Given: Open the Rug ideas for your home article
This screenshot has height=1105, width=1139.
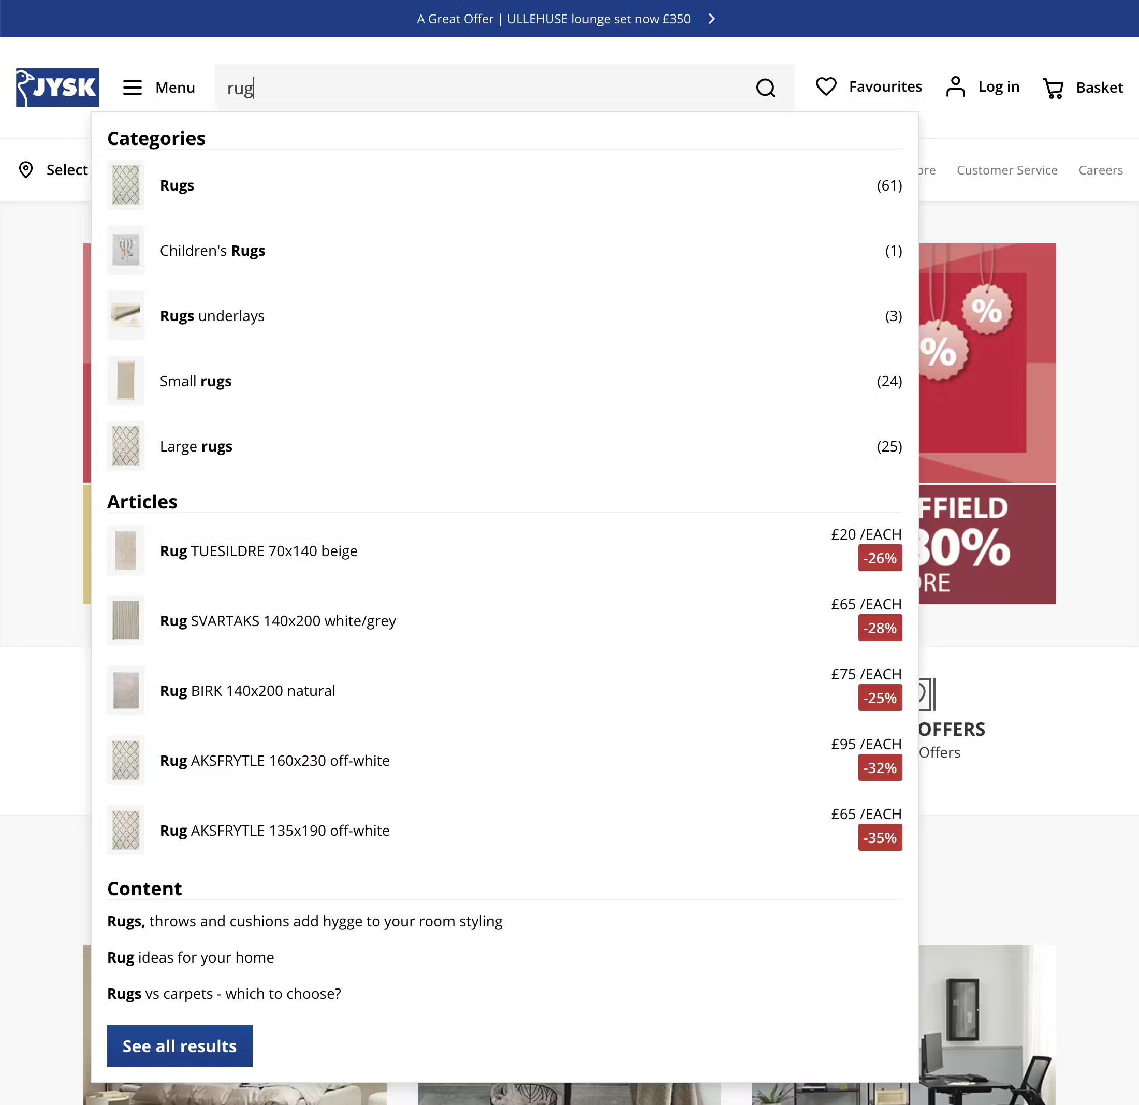Looking at the screenshot, I should point(191,957).
